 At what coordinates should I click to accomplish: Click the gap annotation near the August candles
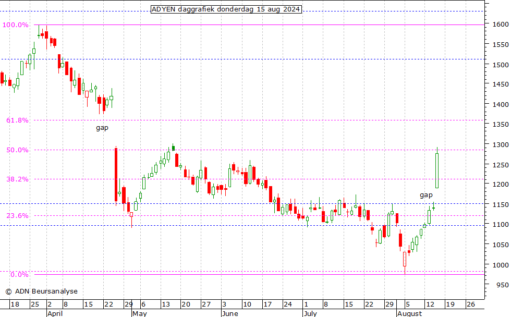click(426, 195)
